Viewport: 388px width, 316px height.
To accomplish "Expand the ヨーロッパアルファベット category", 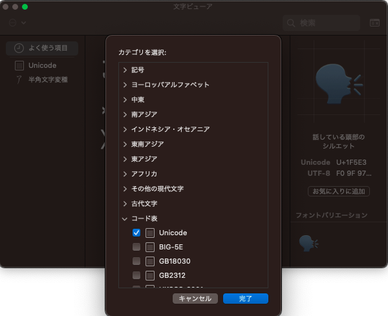I will coord(125,85).
